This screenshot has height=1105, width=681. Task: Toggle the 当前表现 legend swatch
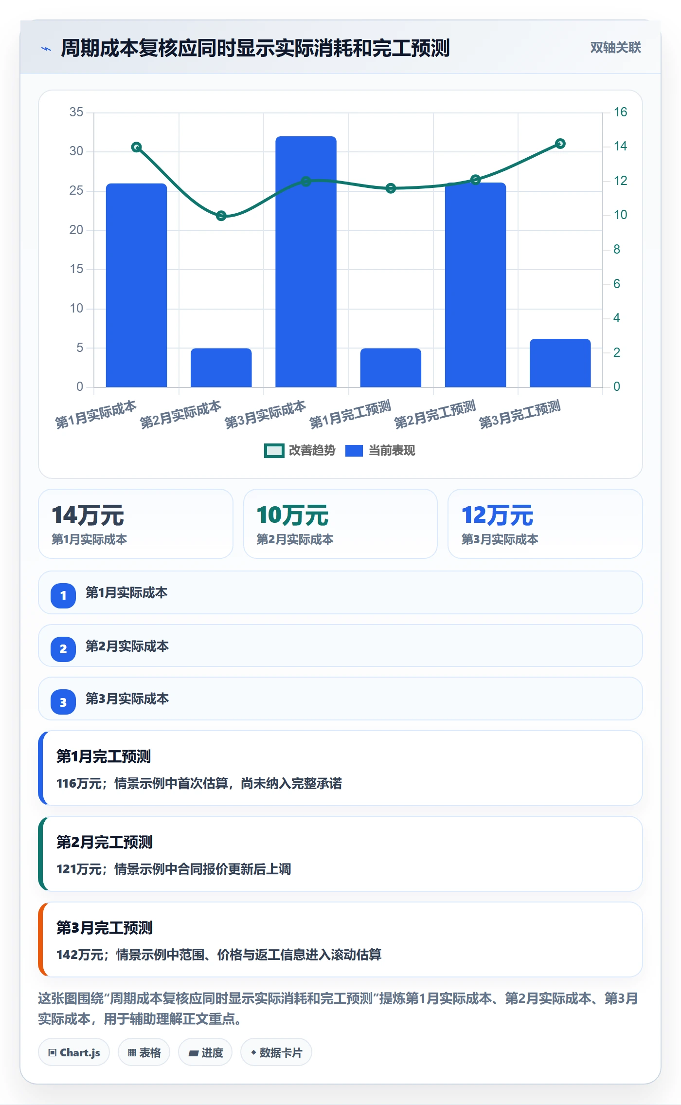(354, 451)
